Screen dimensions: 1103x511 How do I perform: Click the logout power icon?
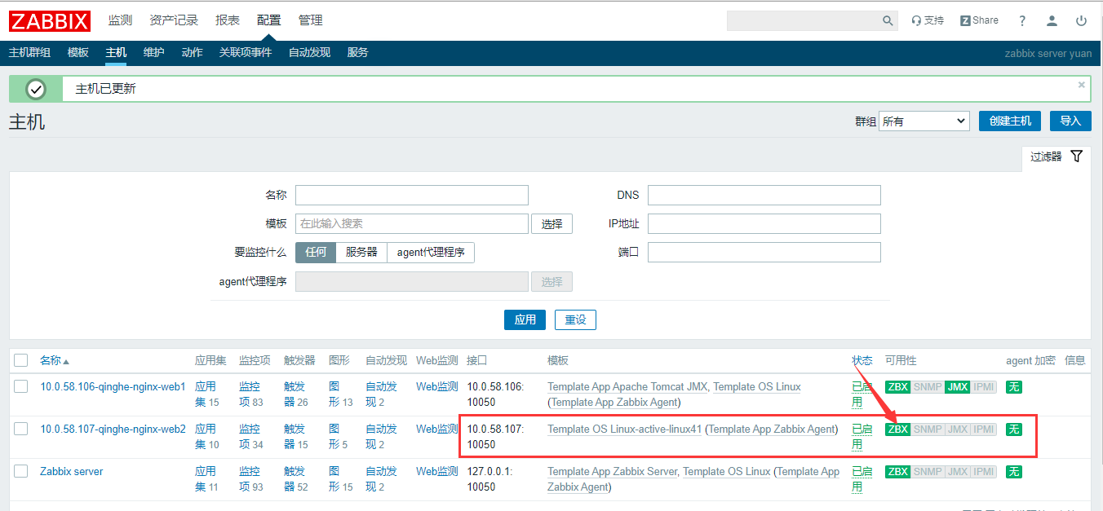pyautogui.click(x=1082, y=20)
